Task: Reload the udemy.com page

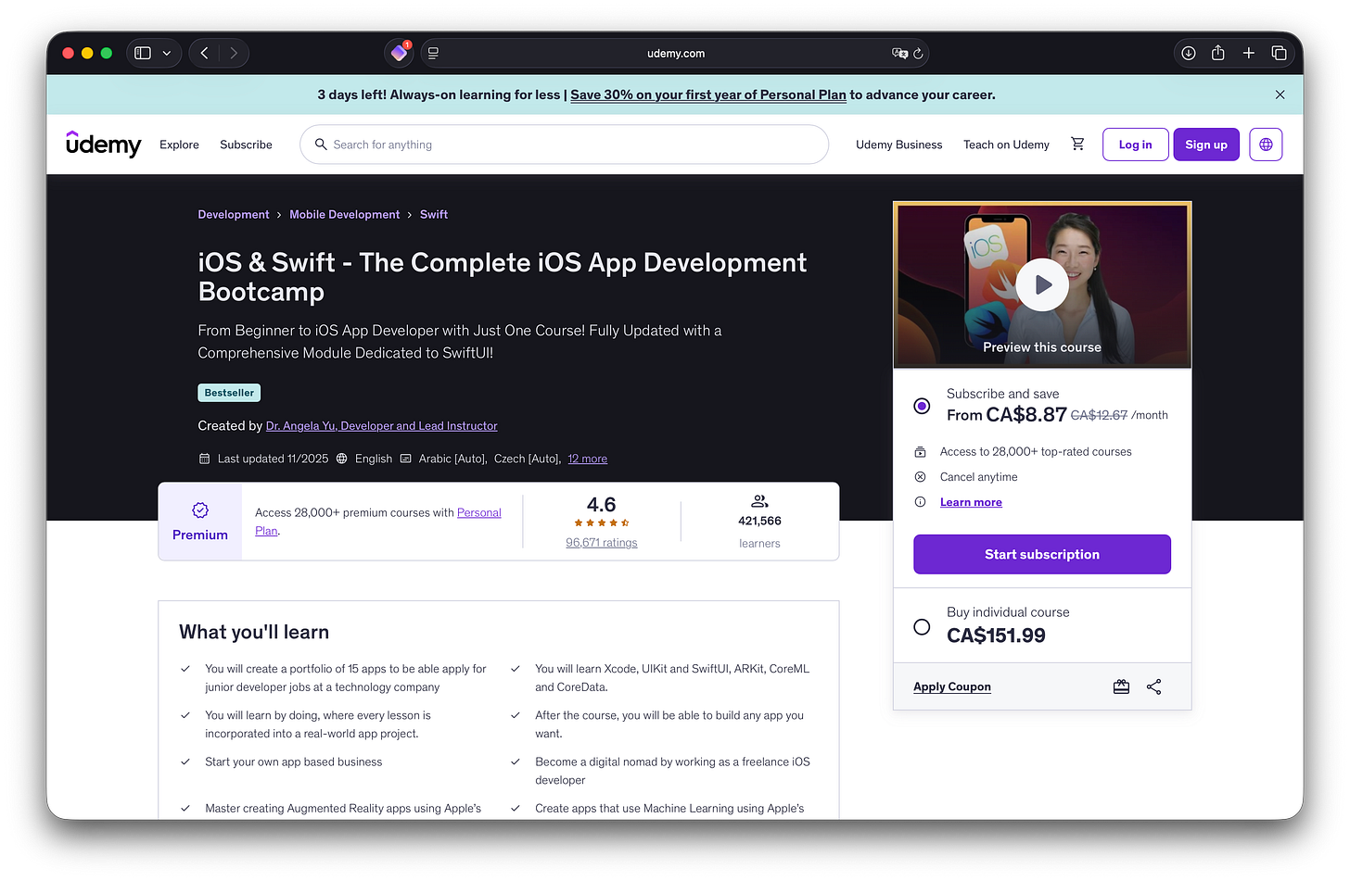Action: pos(918,54)
